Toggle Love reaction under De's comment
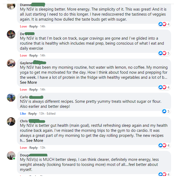Image resolution: width=174 pixels, height=182 pixels. click(x=23, y=55)
